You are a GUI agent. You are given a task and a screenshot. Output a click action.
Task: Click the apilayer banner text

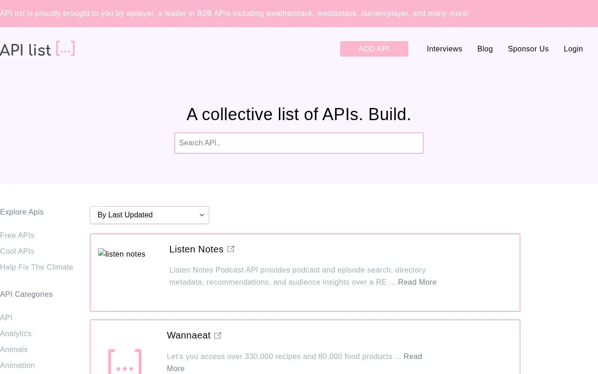click(235, 13)
